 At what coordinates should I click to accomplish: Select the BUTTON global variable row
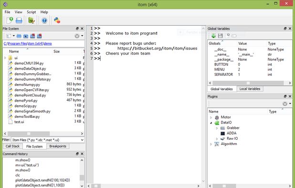tap(250, 64)
